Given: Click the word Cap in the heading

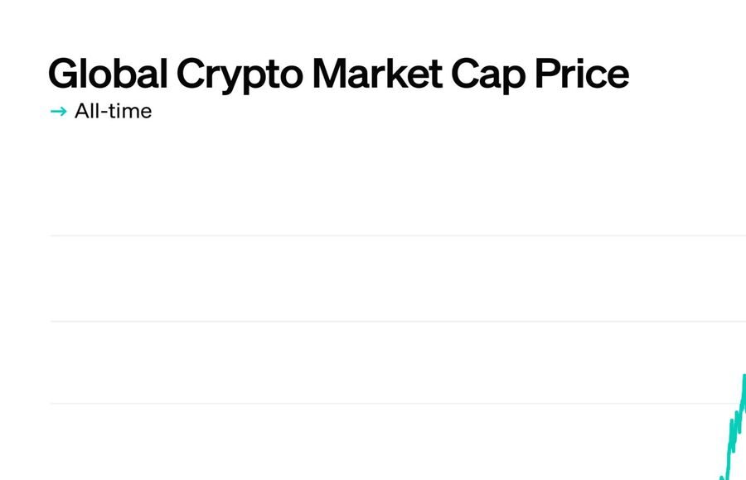Looking at the screenshot, I should [x=488, y=75].
